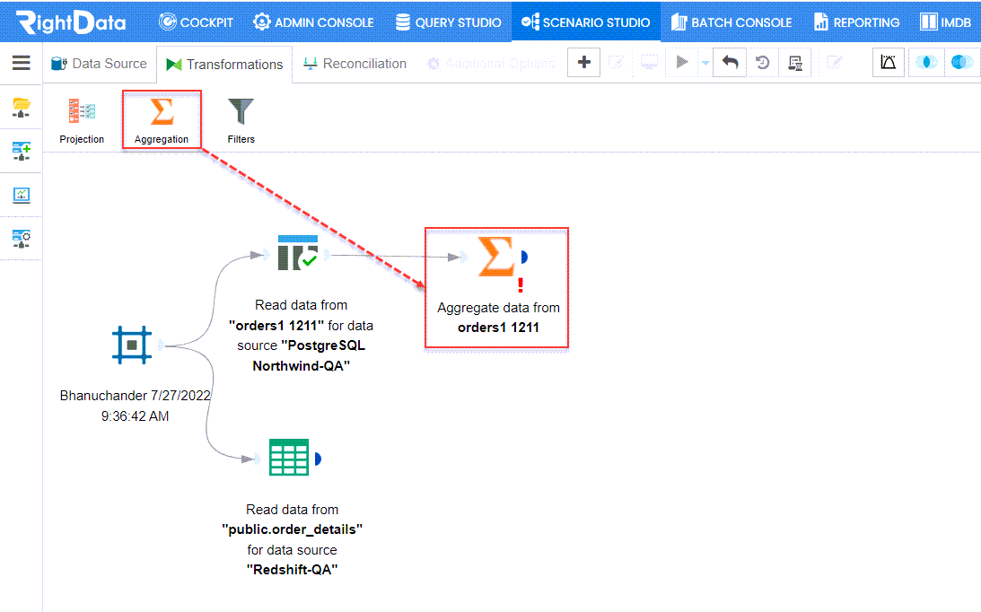Click the greyed pencil edit icon

tap(834, 63)
